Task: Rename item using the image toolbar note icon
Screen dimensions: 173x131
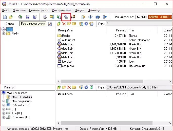Action: pos(74,24)
